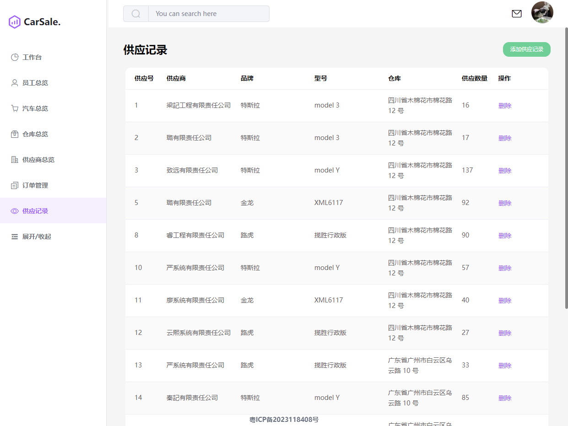The width and height of the screenshot is (568, 426).
Task: Open the user avatar picture
Action: click(x=542, y=12)
